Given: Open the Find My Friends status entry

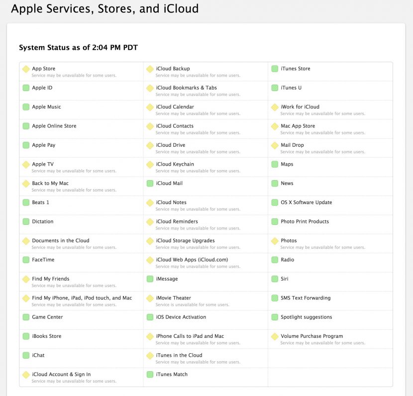Looking at the screenshot, I should point(50,279).
